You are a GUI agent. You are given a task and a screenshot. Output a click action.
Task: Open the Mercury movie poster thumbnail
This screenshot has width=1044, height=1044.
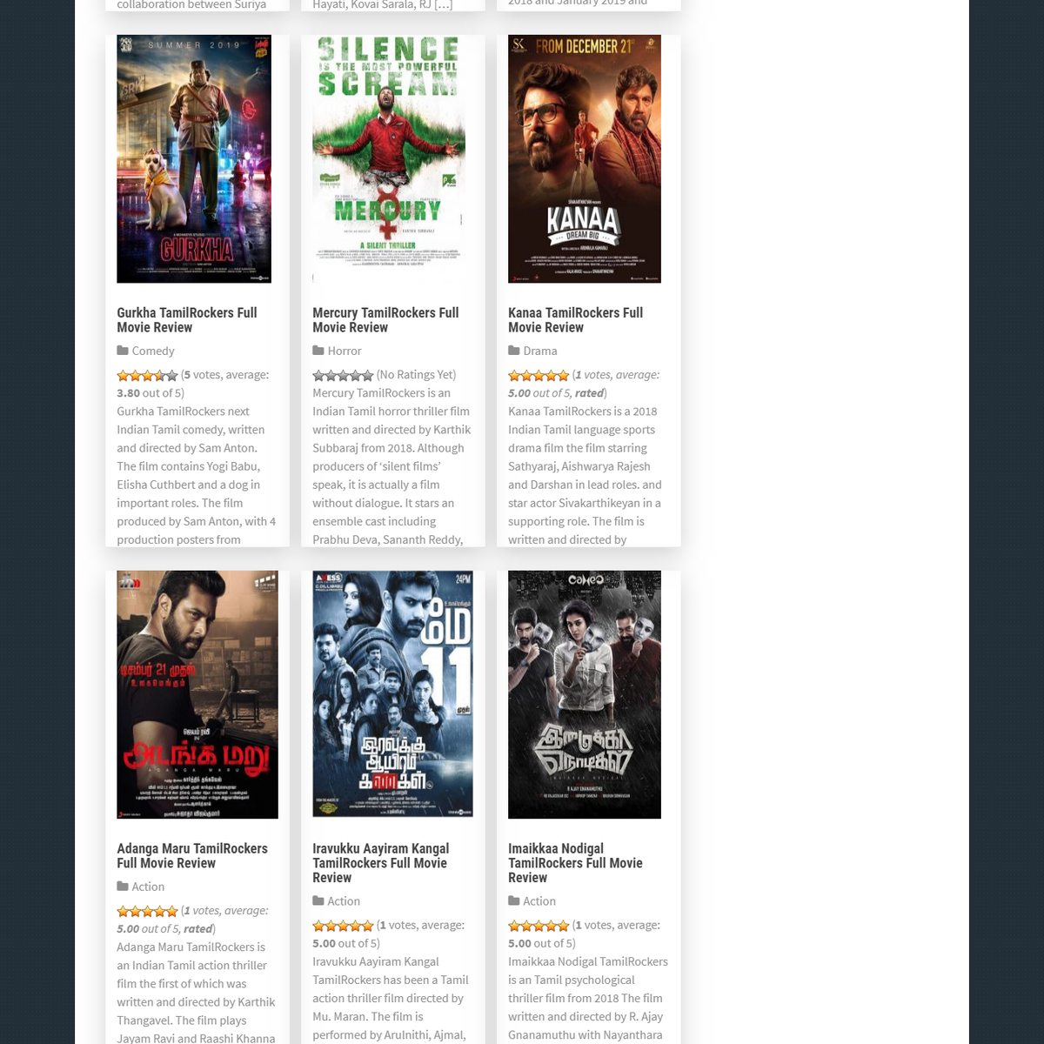click(x=389, y=158)
